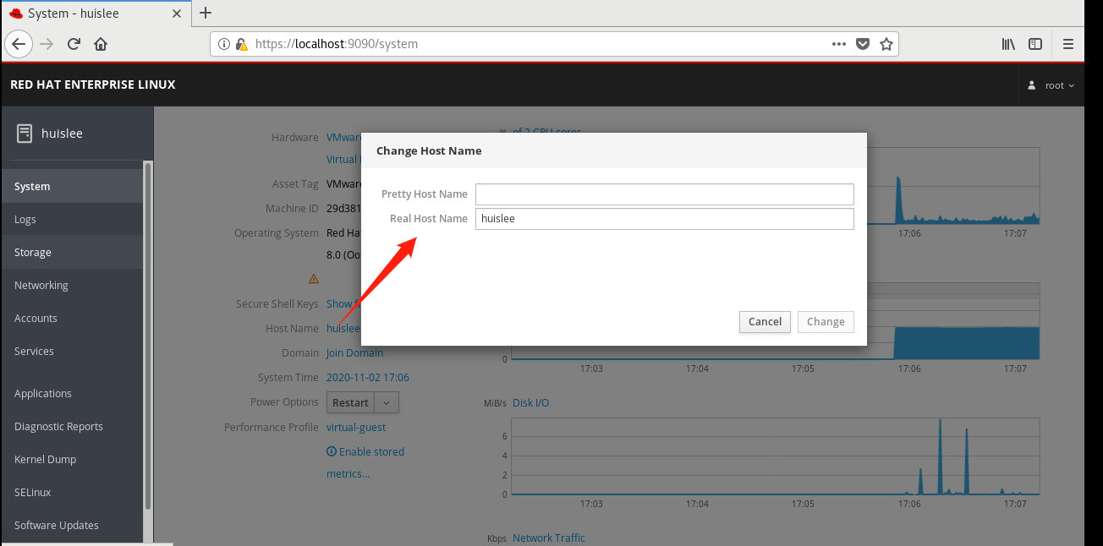Viewport: 1103px width, 546px height.
Task: Open Accounts in the sidebar
Action: pos(73,318)
